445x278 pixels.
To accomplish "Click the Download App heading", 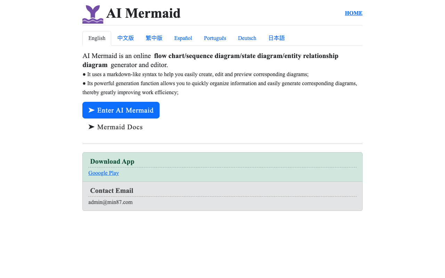I will (112, 161).
